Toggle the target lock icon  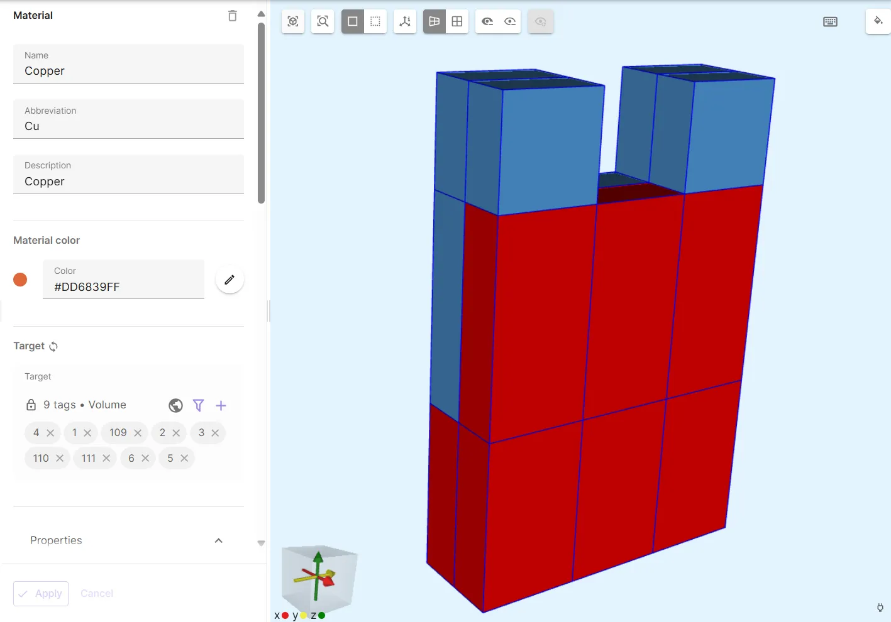pos(31,405)
